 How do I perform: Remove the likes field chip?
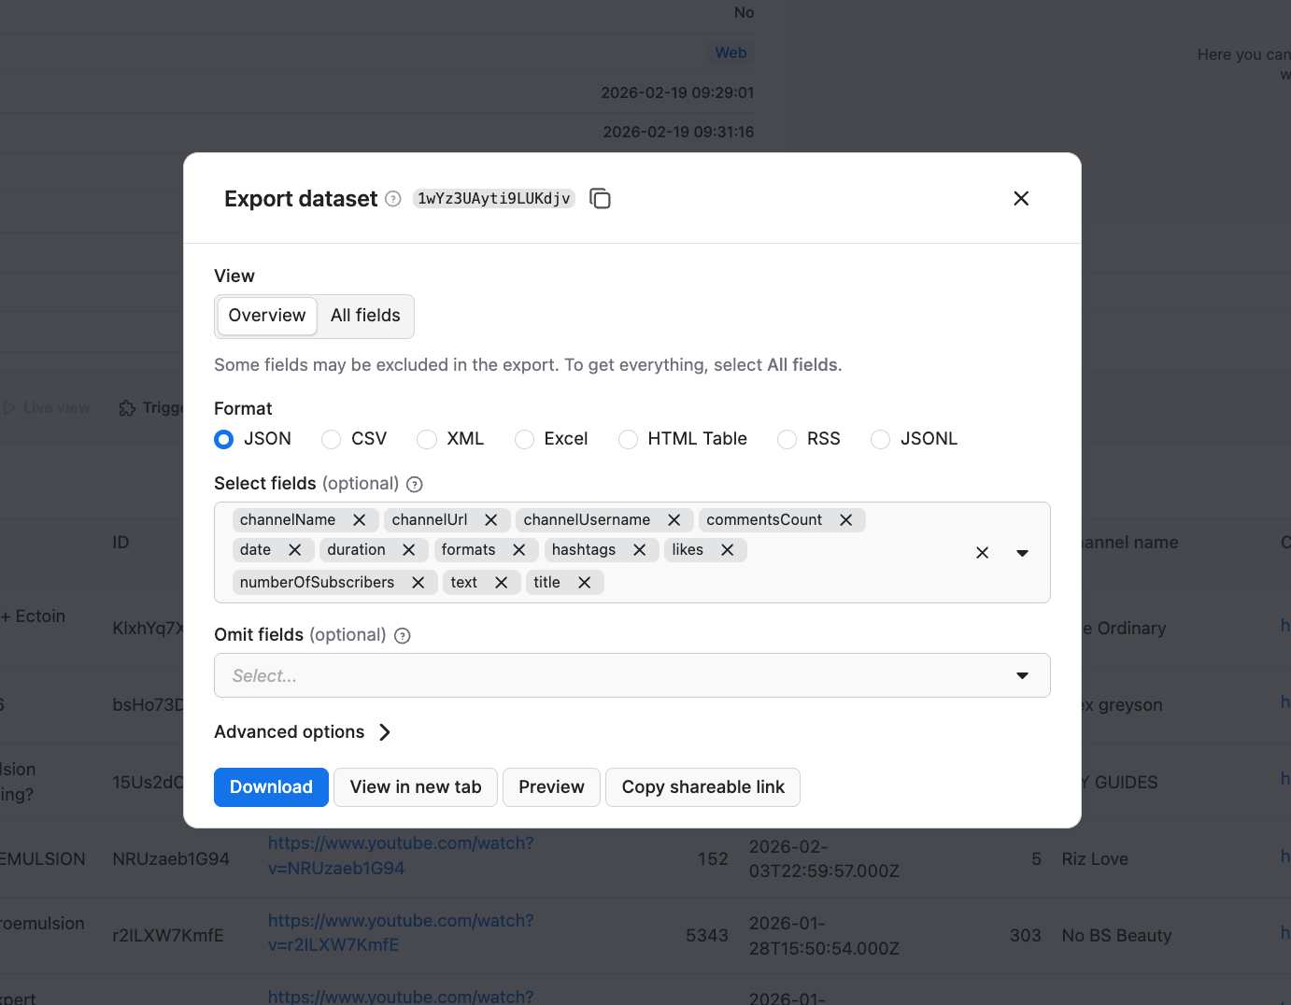(728, 549)
